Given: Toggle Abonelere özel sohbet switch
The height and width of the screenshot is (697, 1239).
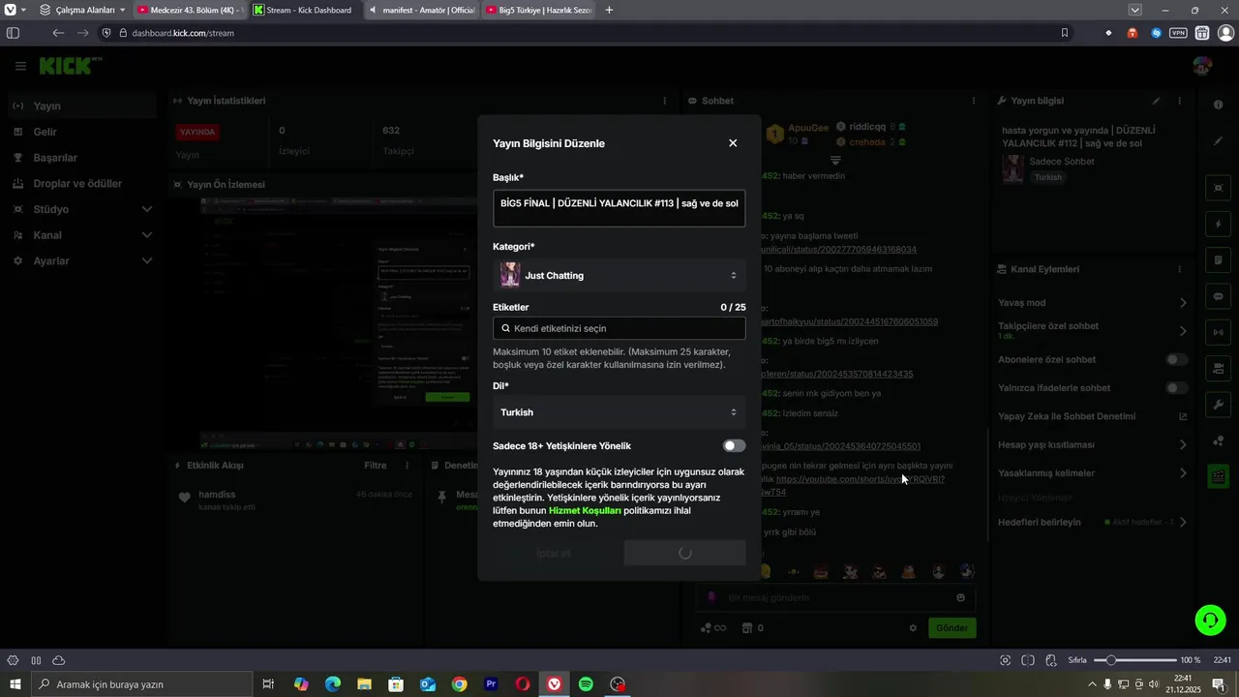Looking at the screenshot, I should (1176, 360).
